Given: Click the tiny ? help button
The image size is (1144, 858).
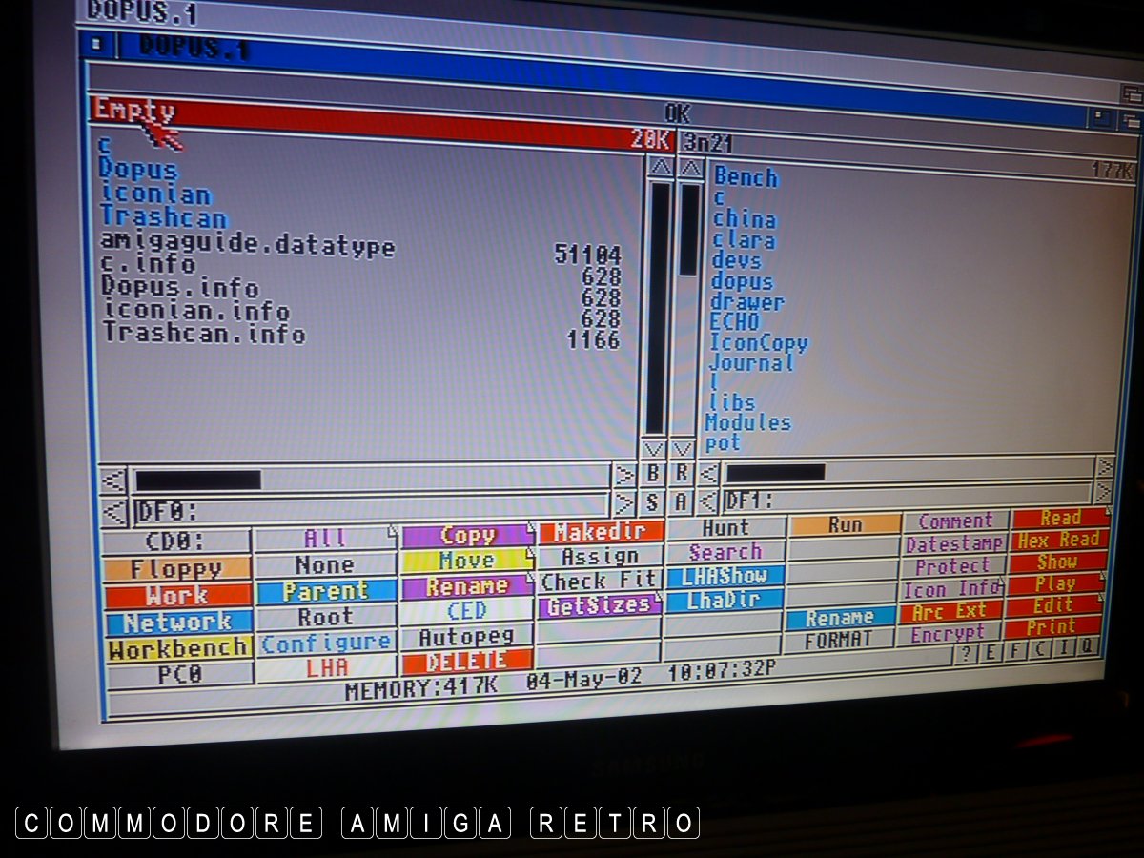Looking at the screenshot, I should coord(966,652).
